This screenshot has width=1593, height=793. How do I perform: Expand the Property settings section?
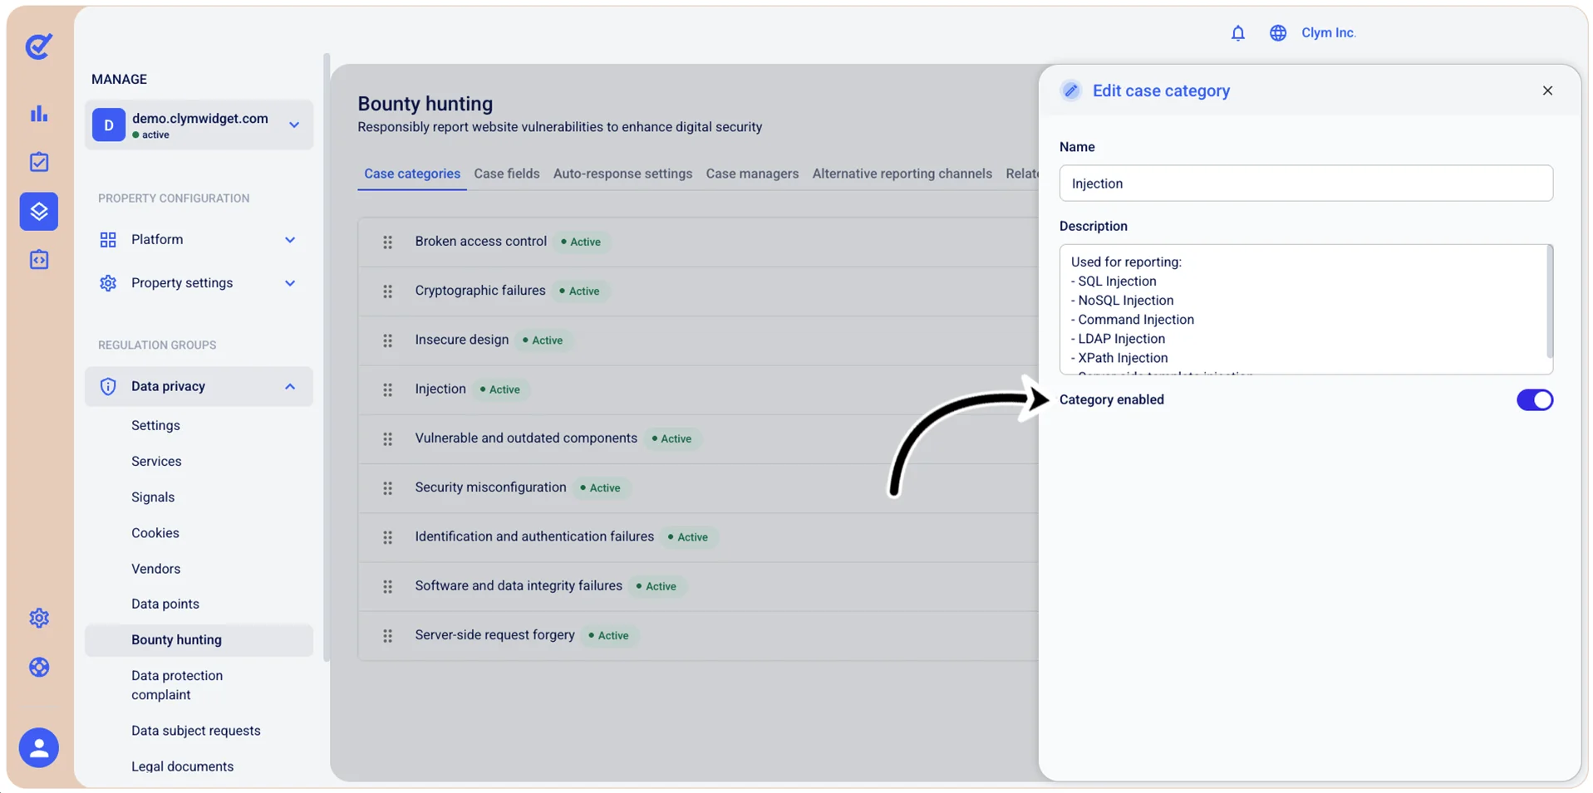(199, 283)
